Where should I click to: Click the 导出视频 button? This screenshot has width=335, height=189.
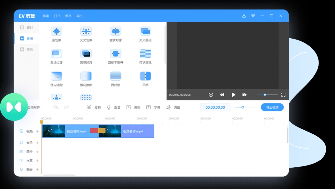click(x=272, y=107)
